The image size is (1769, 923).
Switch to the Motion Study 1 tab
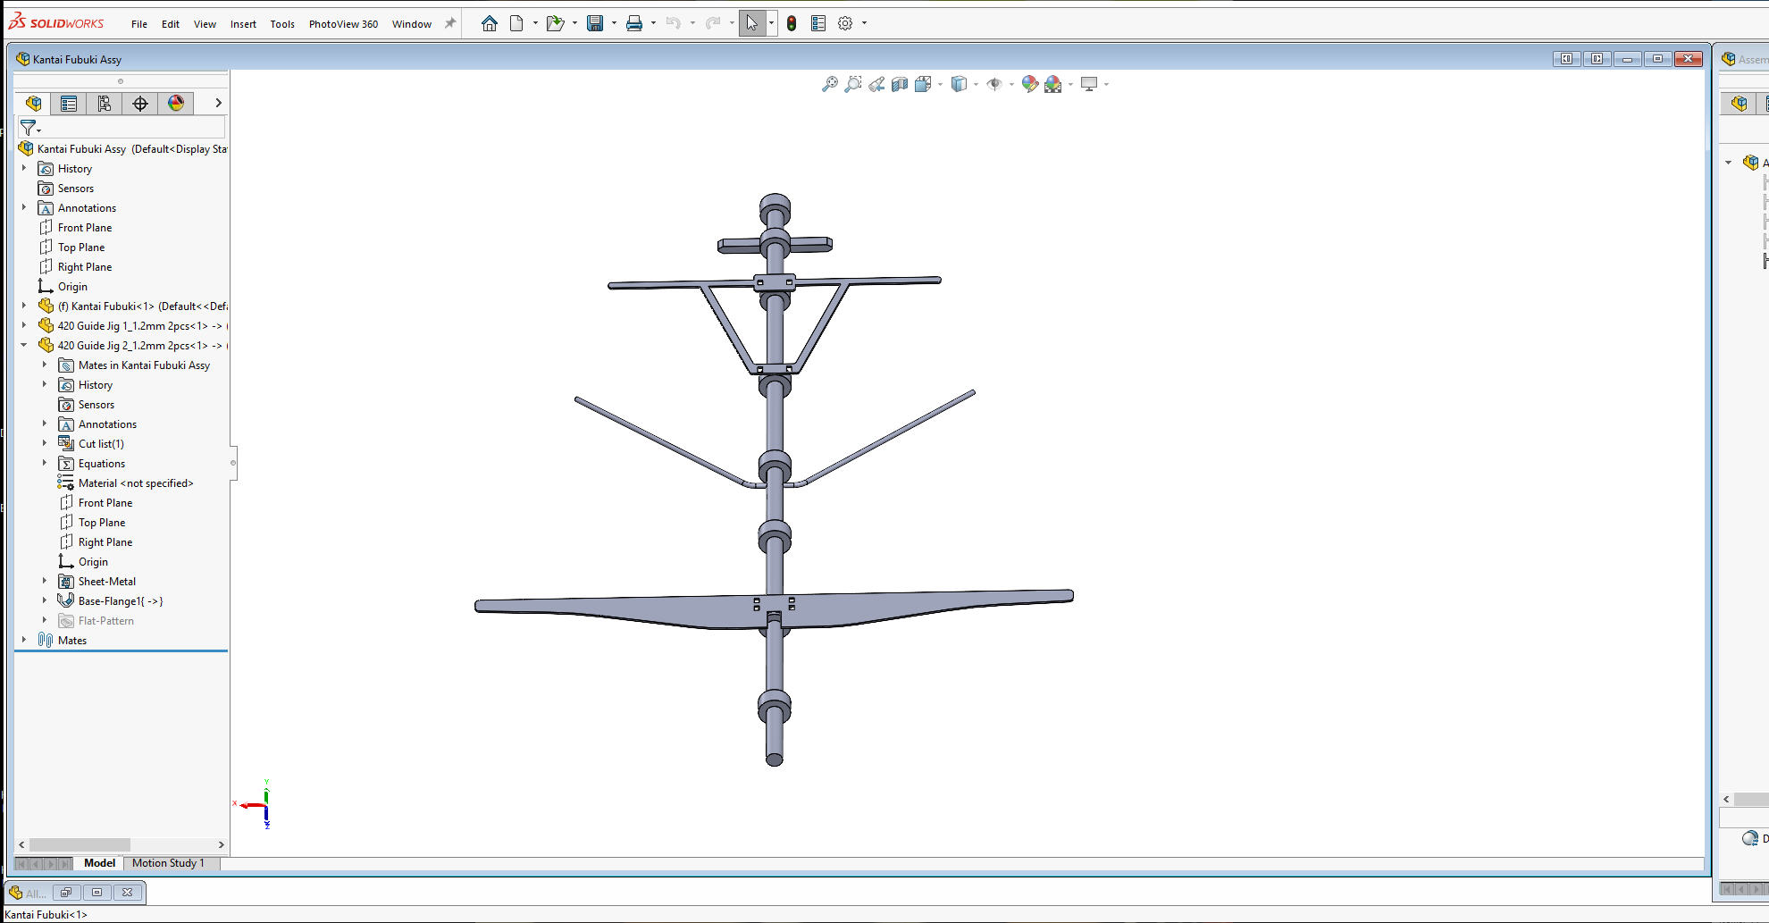point(168,863)
